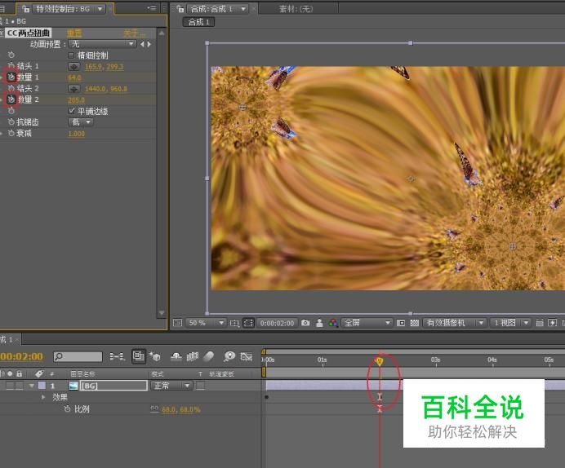
Task: Toggle the constrain proportions link for 比例
Action: 154,409
